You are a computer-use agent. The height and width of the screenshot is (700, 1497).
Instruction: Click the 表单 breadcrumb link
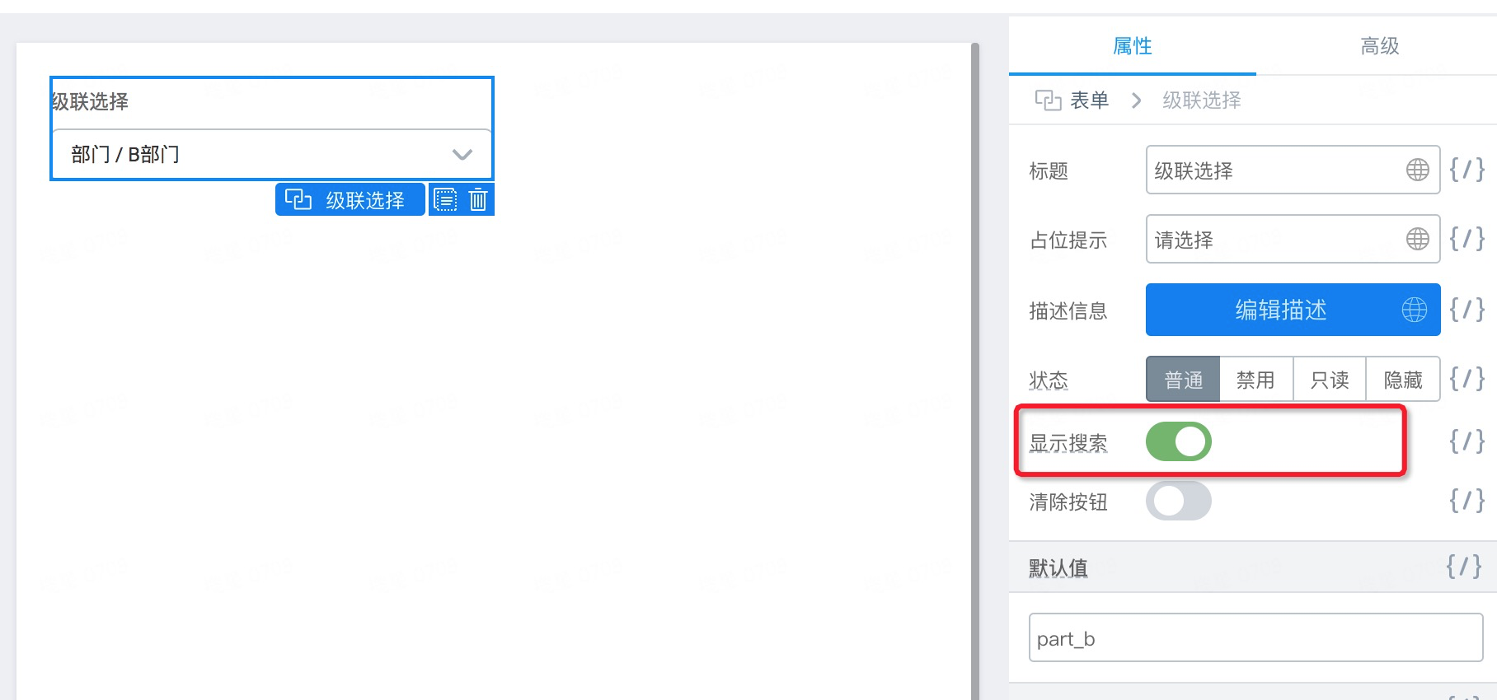click(1089, 100)
